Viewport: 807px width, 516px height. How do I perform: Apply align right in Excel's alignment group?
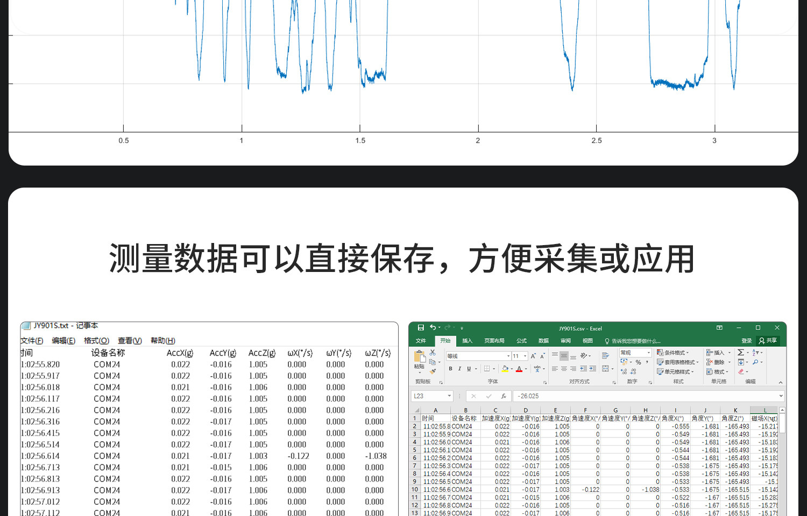click(573, 369)
